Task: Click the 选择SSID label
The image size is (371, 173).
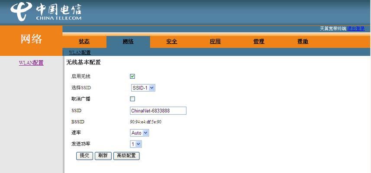Action: [81, 88]
